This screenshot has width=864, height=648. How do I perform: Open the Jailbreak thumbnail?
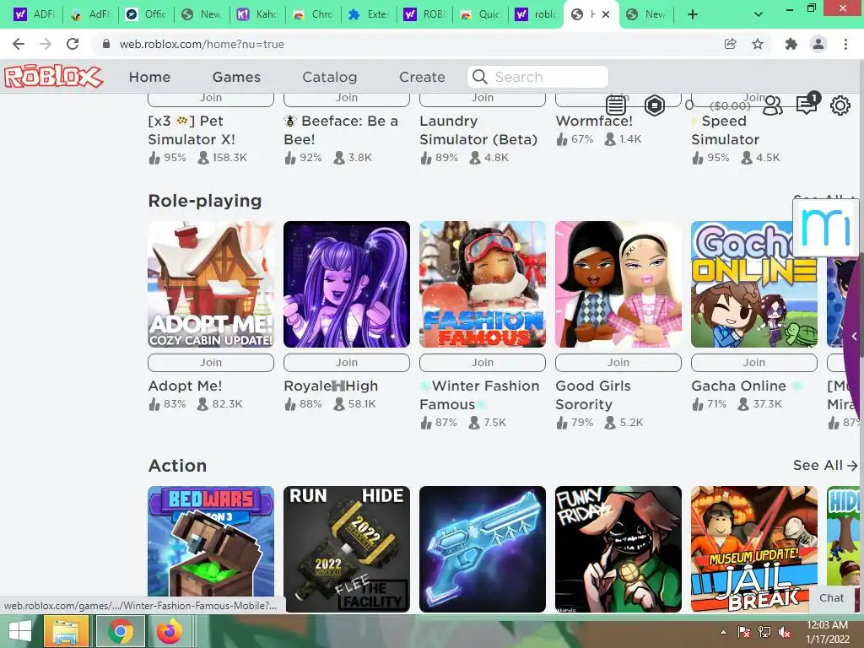tap(753, 549)
